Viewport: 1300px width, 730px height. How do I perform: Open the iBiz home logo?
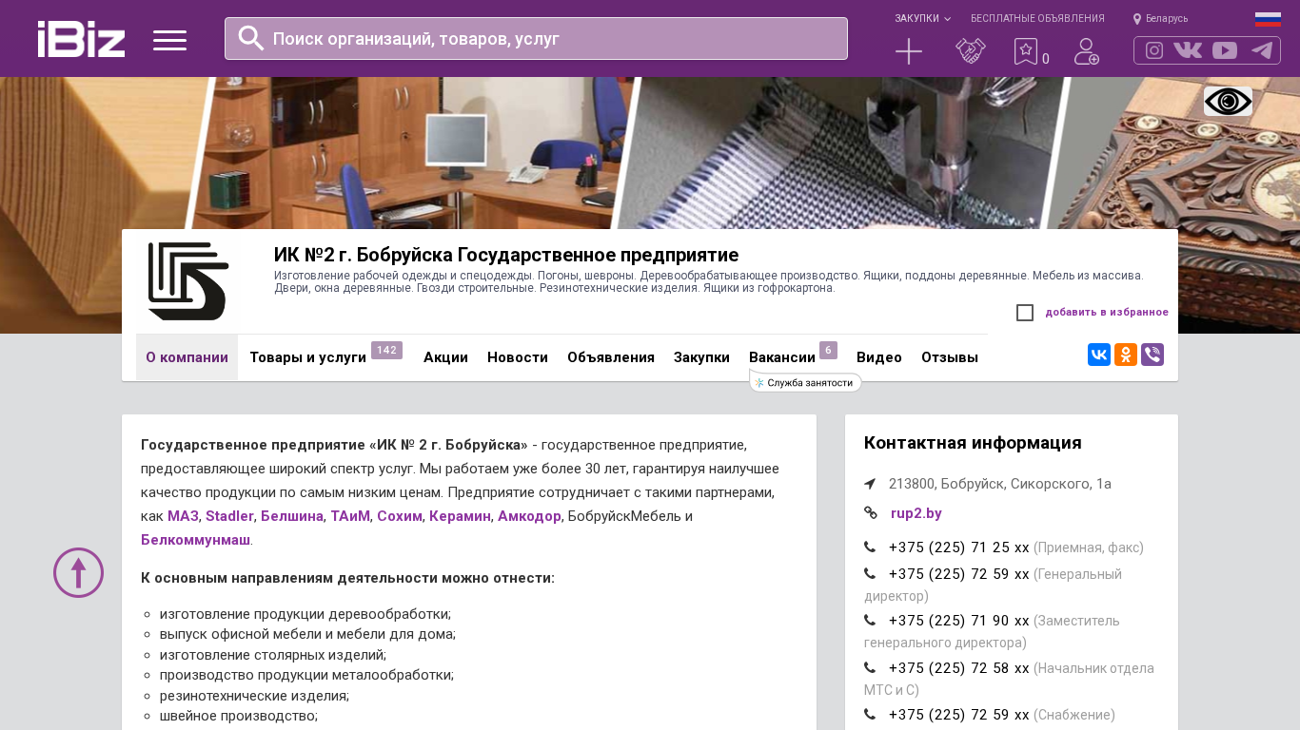pos(81,39)
